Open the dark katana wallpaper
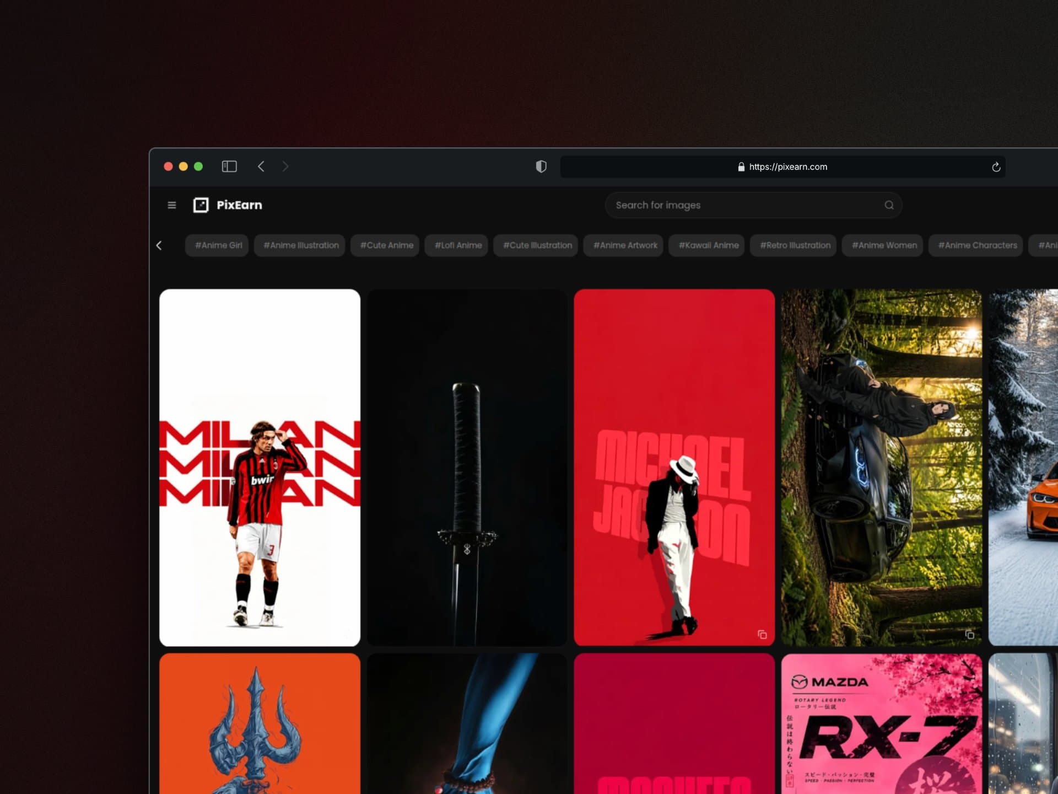Image resolution: width=1058 pixels, height=794 pixels. point(467,468)
